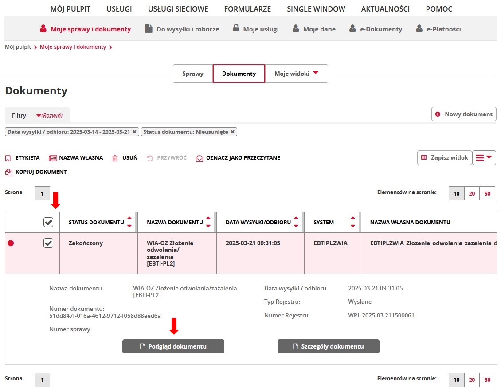Sort by DATA WYSYŁKI/ODBIORU ascending arrow
Viewport: 501px width, 388px height.
(296, 219)
